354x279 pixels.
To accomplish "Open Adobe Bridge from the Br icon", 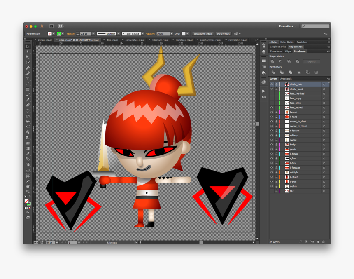I will [x=51, y=26].
